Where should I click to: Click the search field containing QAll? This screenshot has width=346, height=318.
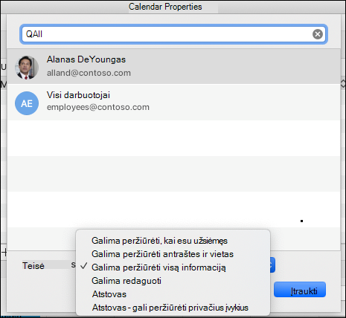[173, 34]
